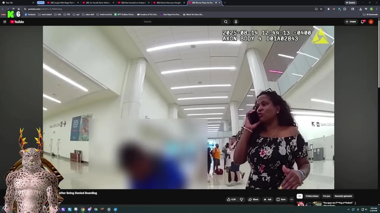Open the "You guys are f***ing a**holes" thumbnail
The width and height of the screenshot is (380, 213).
(309, 204)
